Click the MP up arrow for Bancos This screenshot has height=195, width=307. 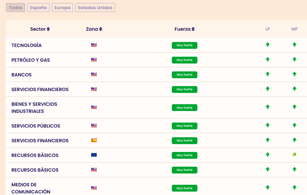[x=294, y=74]
